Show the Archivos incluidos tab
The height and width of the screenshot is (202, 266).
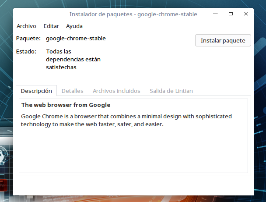click(116, 91)
